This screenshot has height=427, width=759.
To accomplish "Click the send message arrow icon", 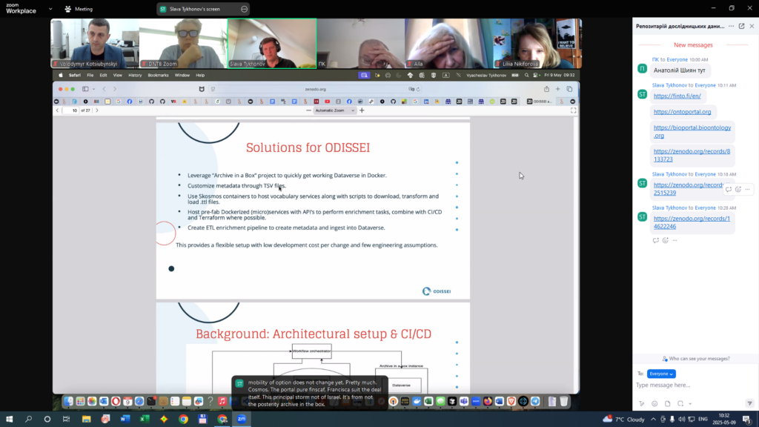I will [749, 403].
